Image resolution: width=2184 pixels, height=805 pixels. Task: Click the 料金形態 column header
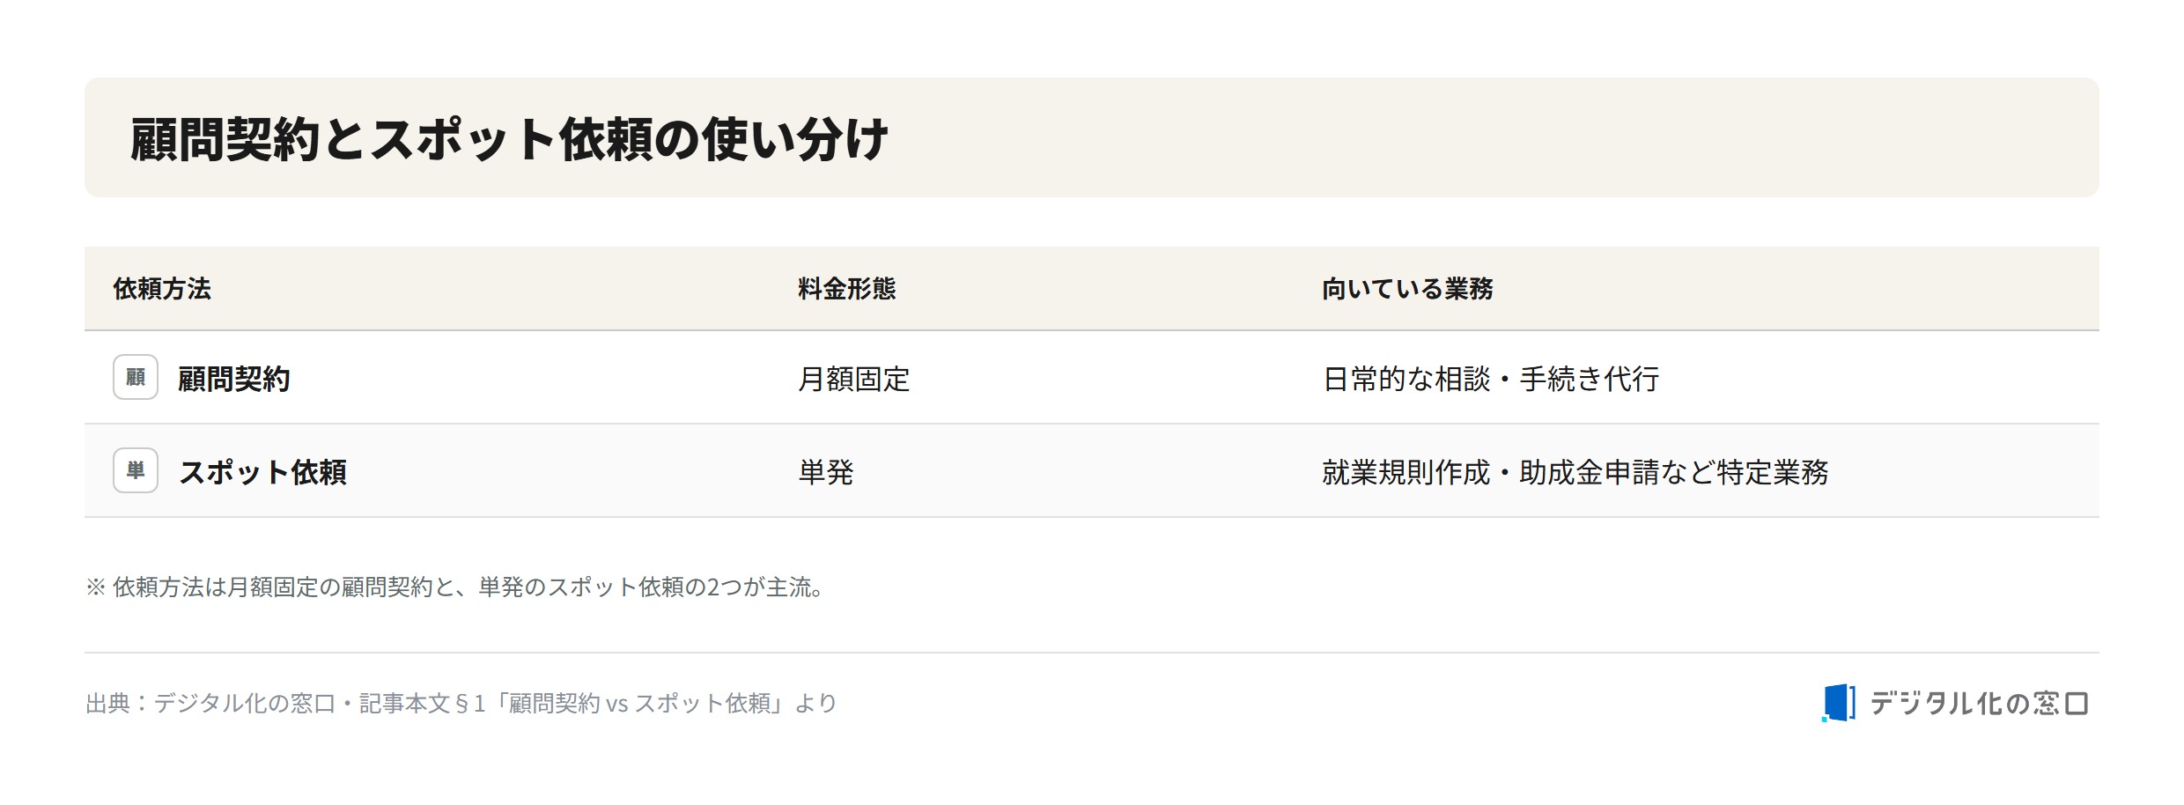point(847,289)
